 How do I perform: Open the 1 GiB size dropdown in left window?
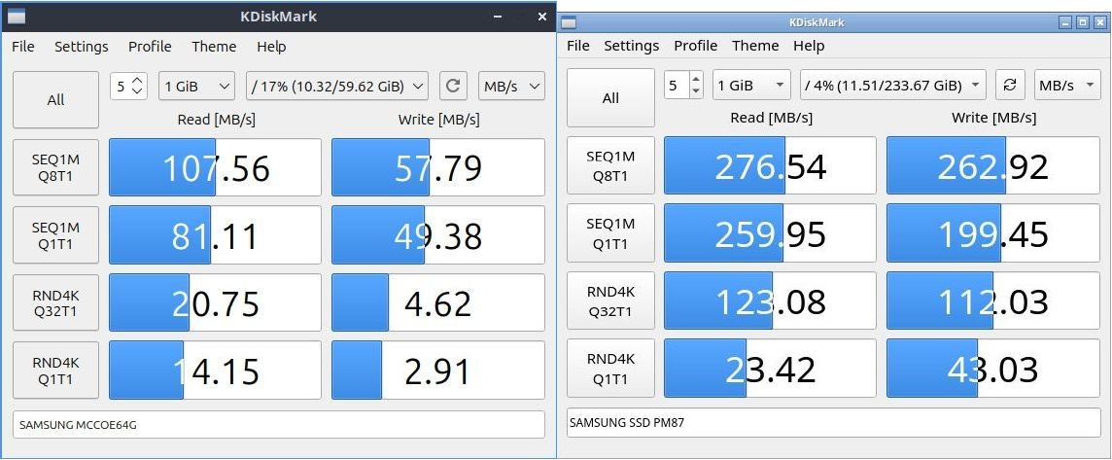point(196,87)
